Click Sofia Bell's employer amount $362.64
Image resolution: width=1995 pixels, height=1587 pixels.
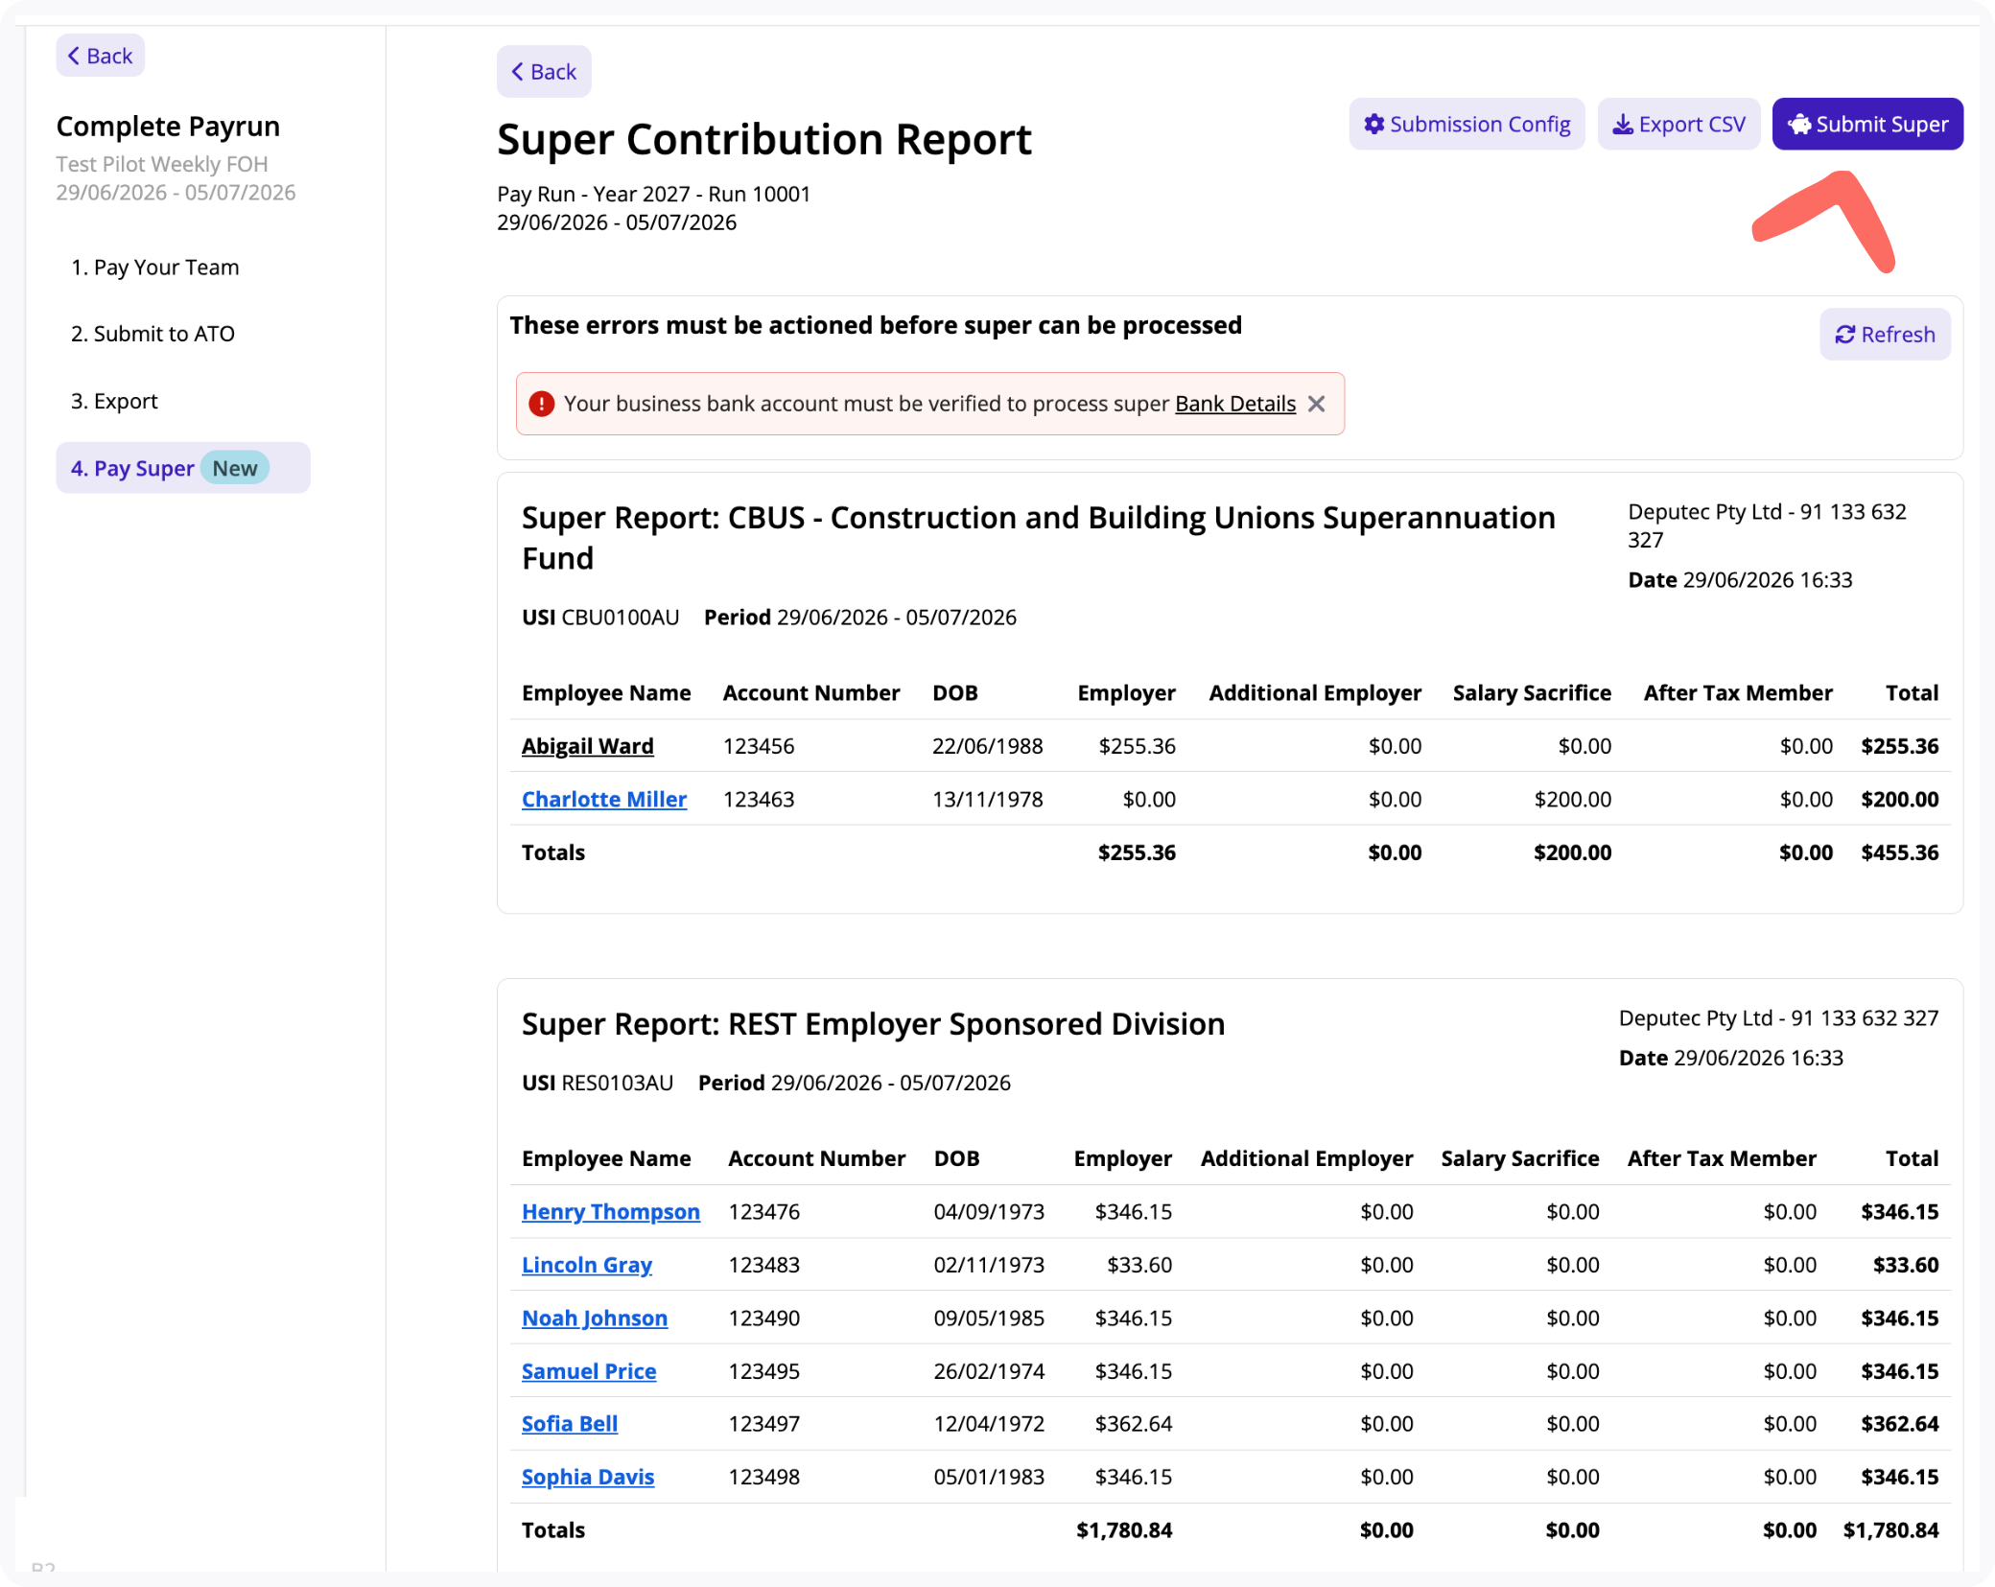[1134, 1424]
